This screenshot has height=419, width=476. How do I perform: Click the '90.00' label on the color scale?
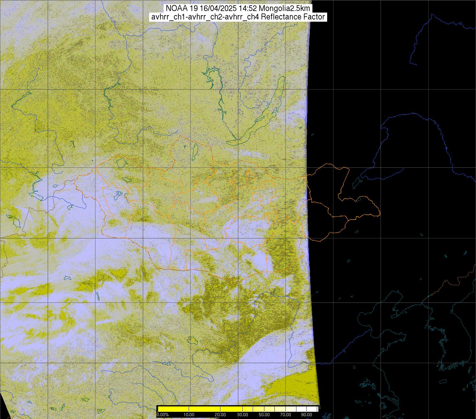point(306,415)
